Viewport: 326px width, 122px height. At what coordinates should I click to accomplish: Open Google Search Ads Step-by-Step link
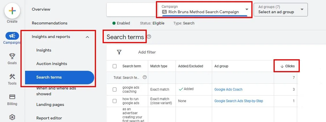pos(239,101)
